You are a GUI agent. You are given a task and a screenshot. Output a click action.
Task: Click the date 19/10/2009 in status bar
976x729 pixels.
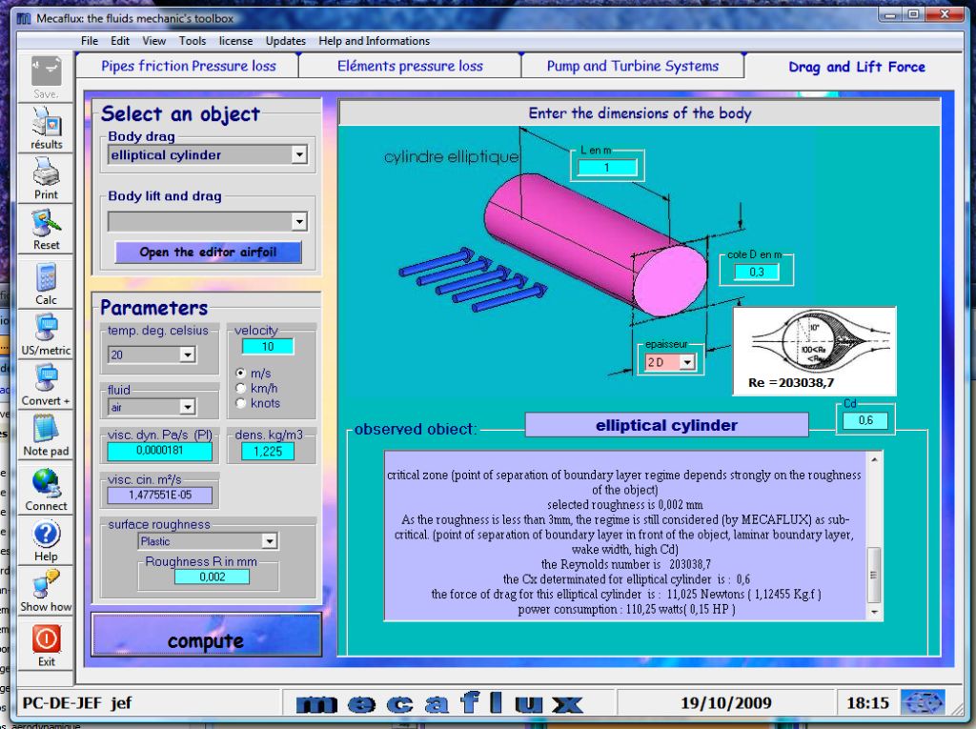point(725,703)
